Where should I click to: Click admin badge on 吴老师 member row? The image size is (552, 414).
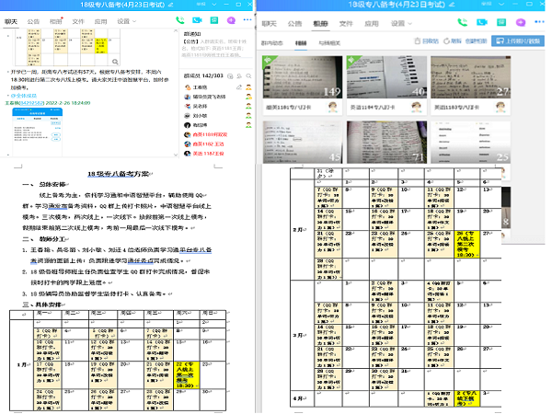(248, 106)
